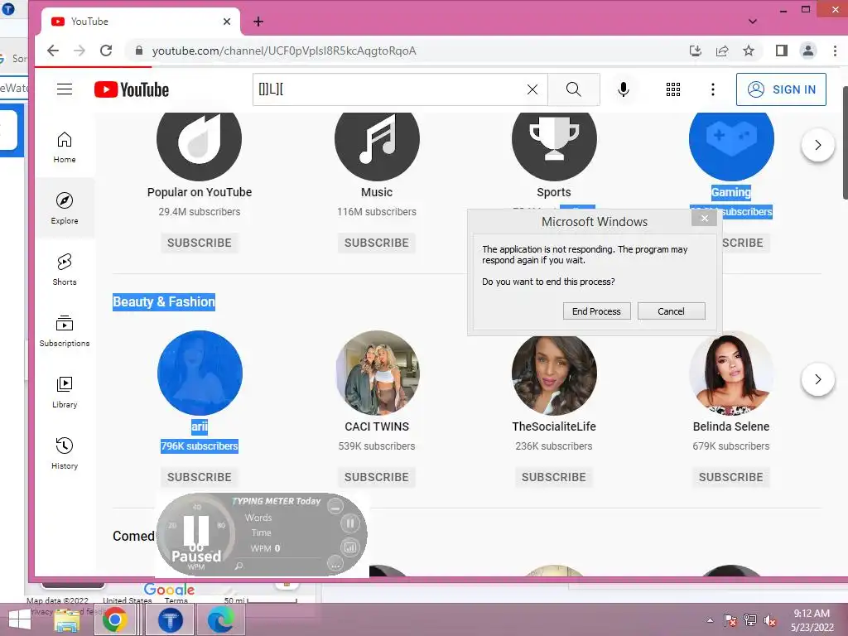Open a new Chrome tab

258,22
